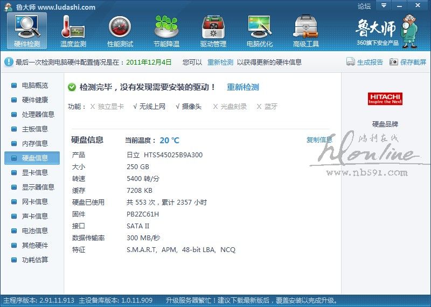
Task: Switch to 内存信息 sidebar item
Action: (34, 144)
